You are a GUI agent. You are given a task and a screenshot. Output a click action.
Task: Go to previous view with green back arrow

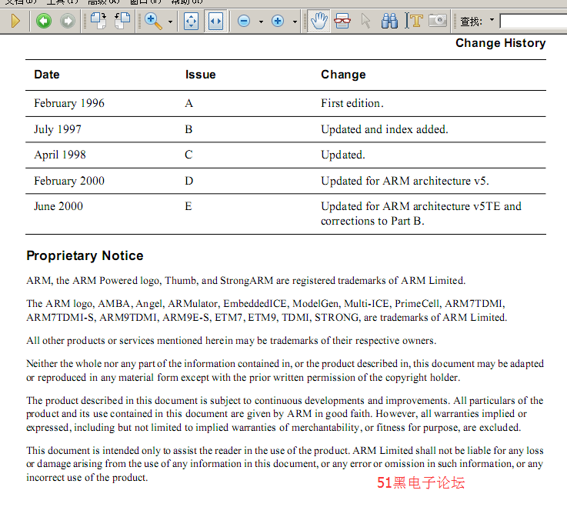44,21
